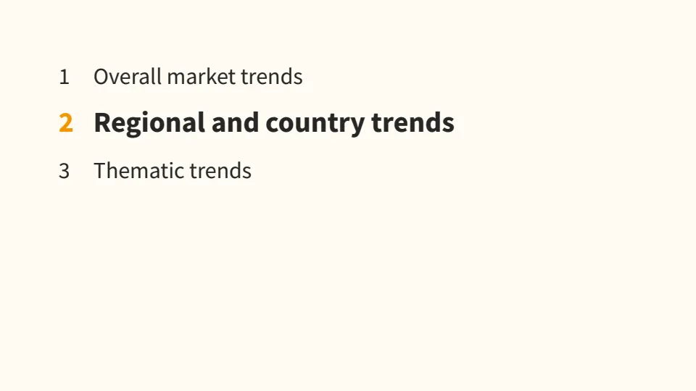Select the bold Regional and country trends heading
Screen dimensions: 696x391
(x=274, y=123)
